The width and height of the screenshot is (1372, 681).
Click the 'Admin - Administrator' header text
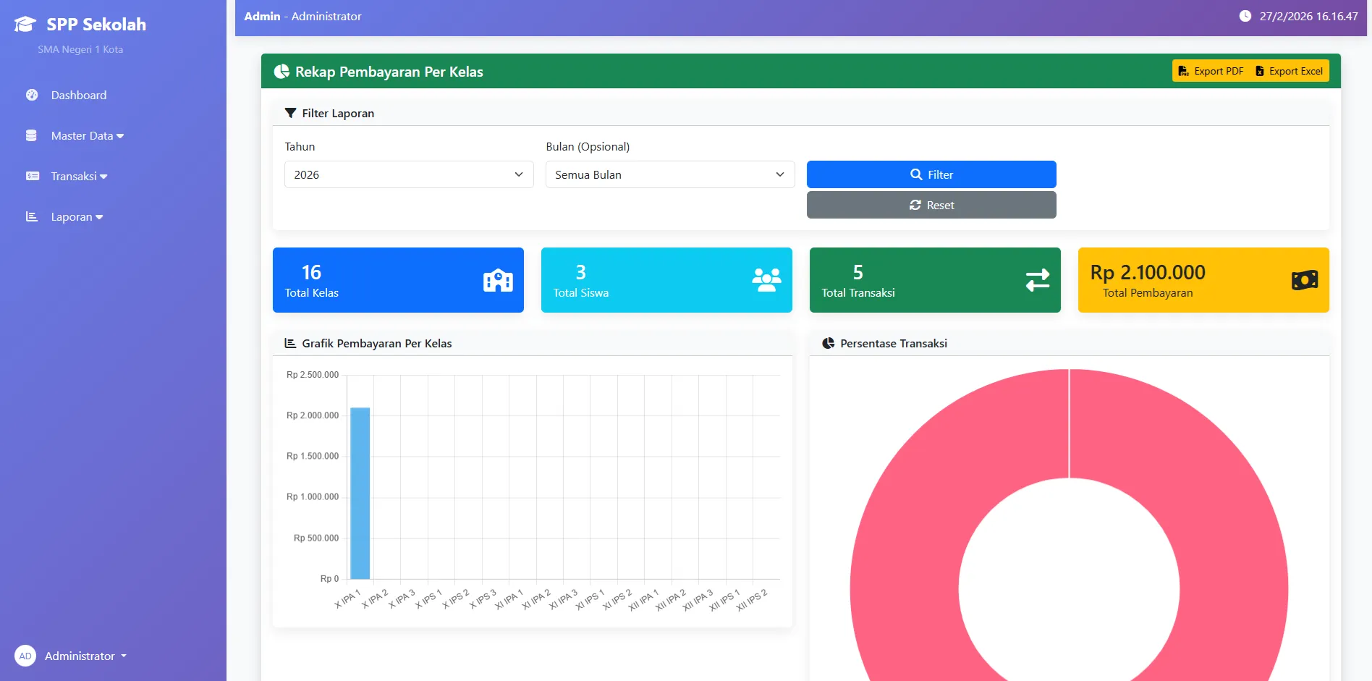pos(302,16)
